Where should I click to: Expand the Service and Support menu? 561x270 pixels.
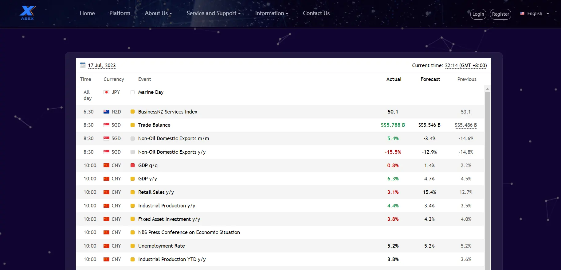pos(213,13)
